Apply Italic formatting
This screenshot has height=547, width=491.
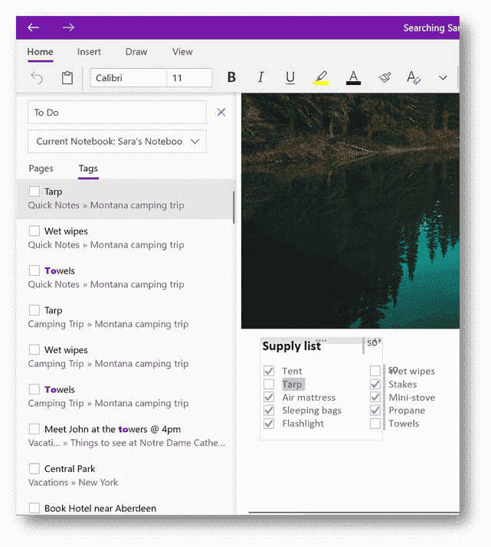(260, 77)
